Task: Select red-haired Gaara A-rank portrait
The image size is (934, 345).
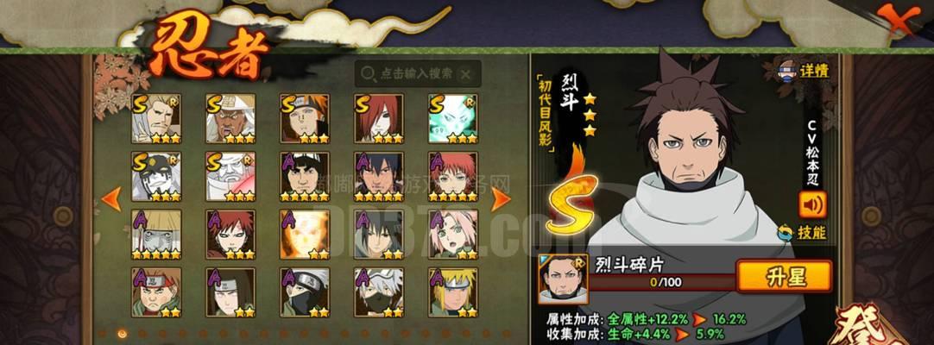Action: point(230,235)
